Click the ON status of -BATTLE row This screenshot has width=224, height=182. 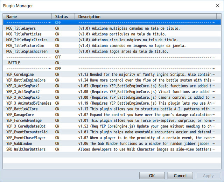point(57,63)
